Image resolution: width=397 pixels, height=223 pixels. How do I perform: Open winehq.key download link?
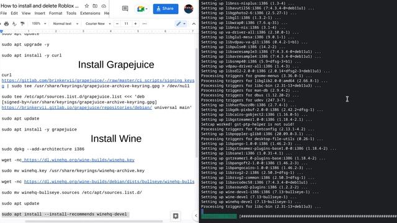click(79, 160)
